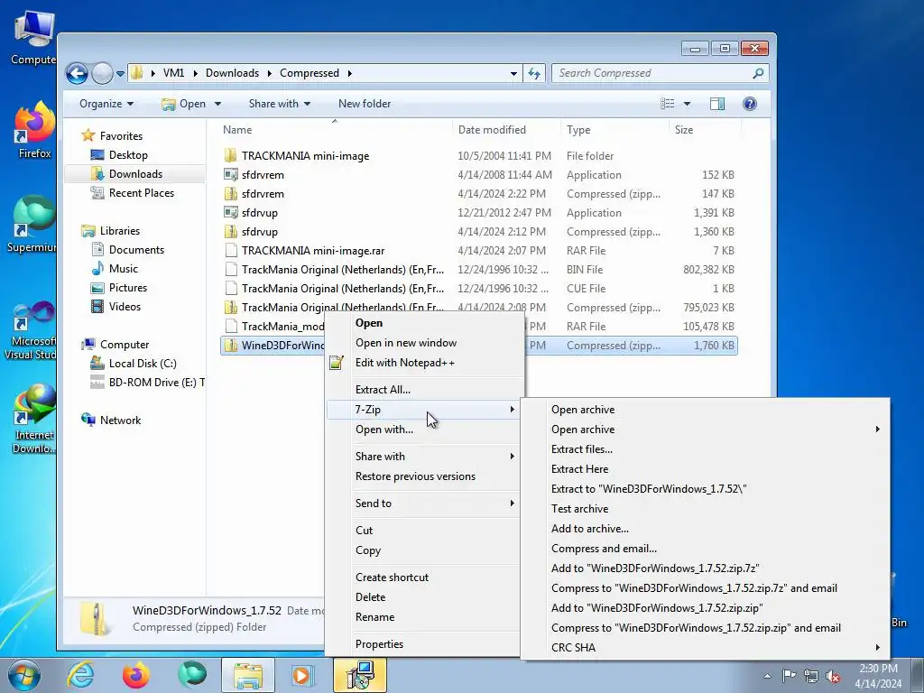Sort by the Size column header

705,130
